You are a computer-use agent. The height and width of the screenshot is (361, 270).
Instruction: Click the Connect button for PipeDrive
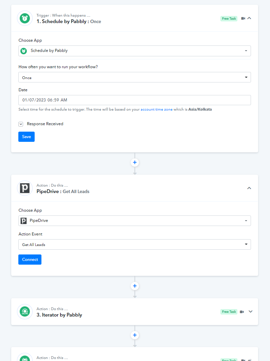click(30, 260)
